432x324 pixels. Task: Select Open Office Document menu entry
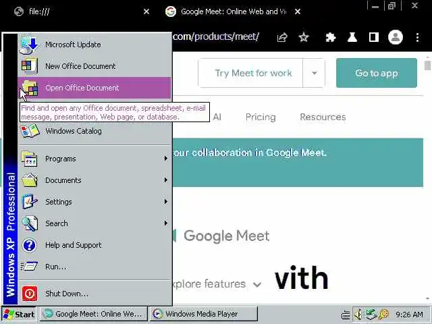[94, 88]
